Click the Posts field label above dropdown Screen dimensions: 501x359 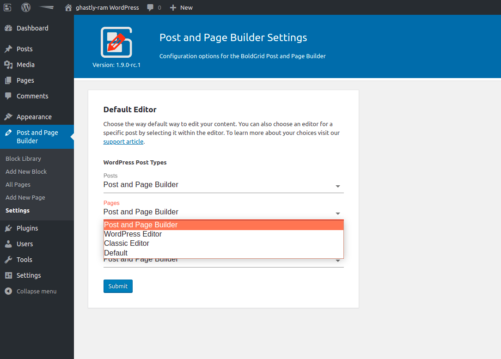coord(110,176)
